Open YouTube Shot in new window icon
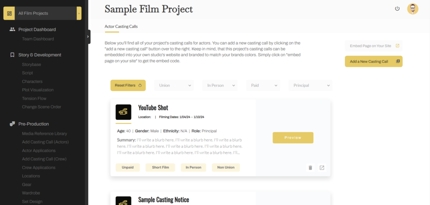Screen dimensions: 430x205 pos(322,168)
